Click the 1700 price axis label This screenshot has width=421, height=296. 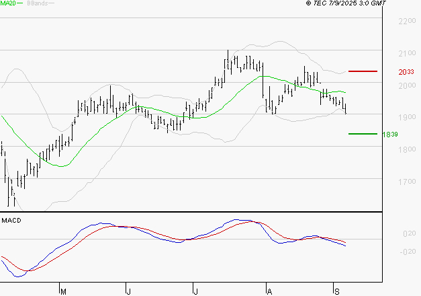click(x=406, y=182)
